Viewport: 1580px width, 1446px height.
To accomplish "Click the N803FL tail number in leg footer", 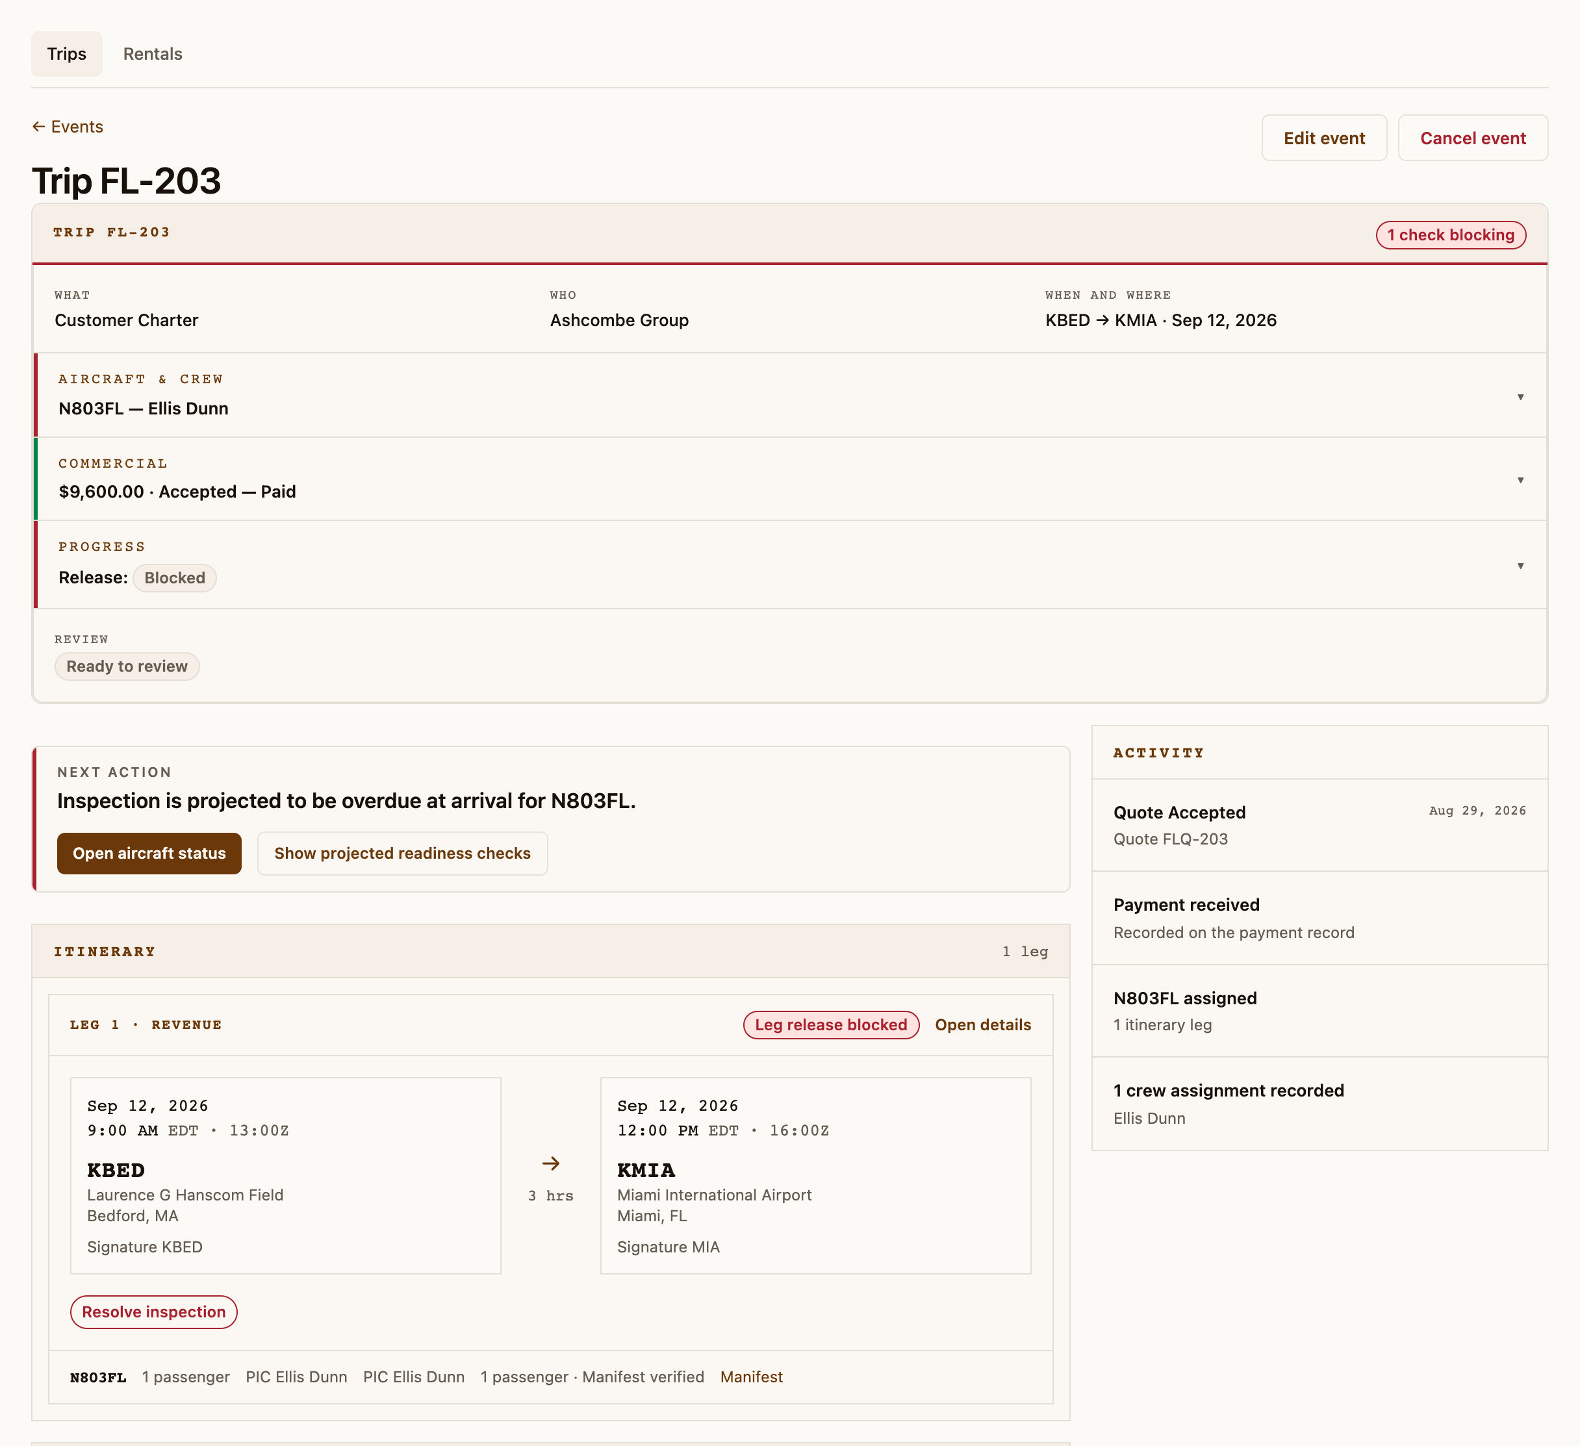I will (98, 1378).
